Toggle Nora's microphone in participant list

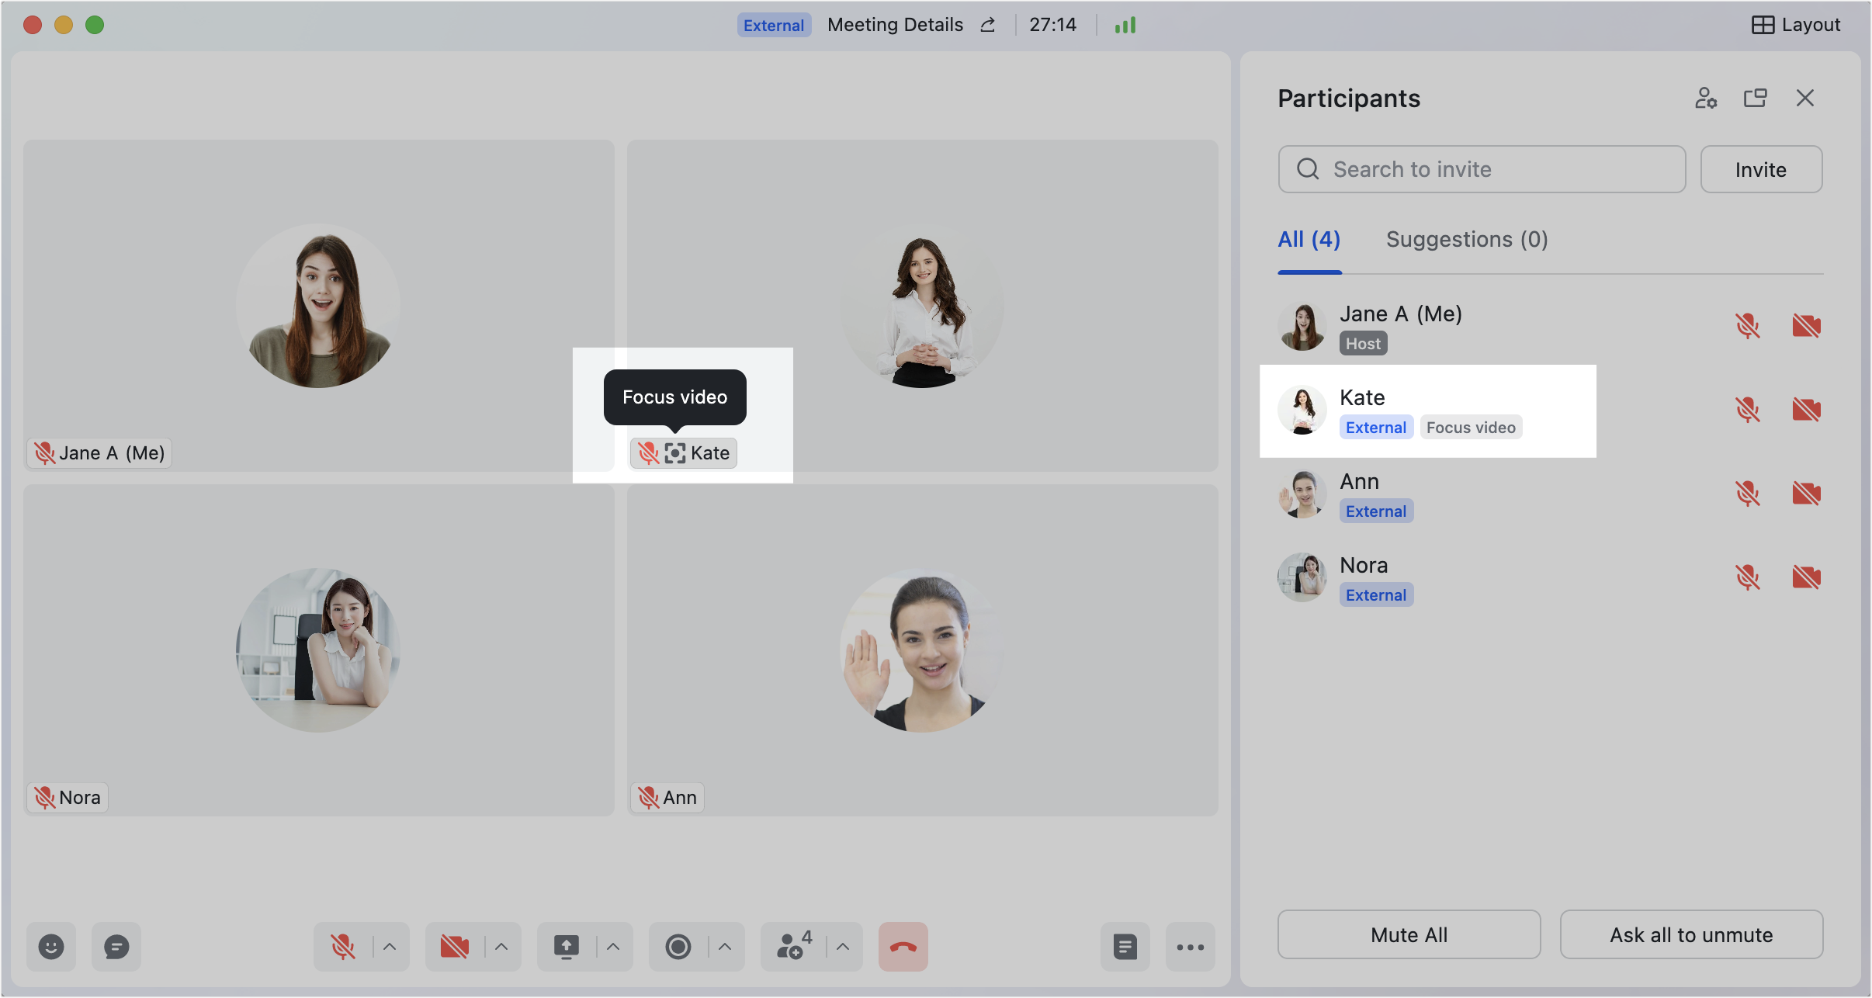click(x=1748, y=577)
